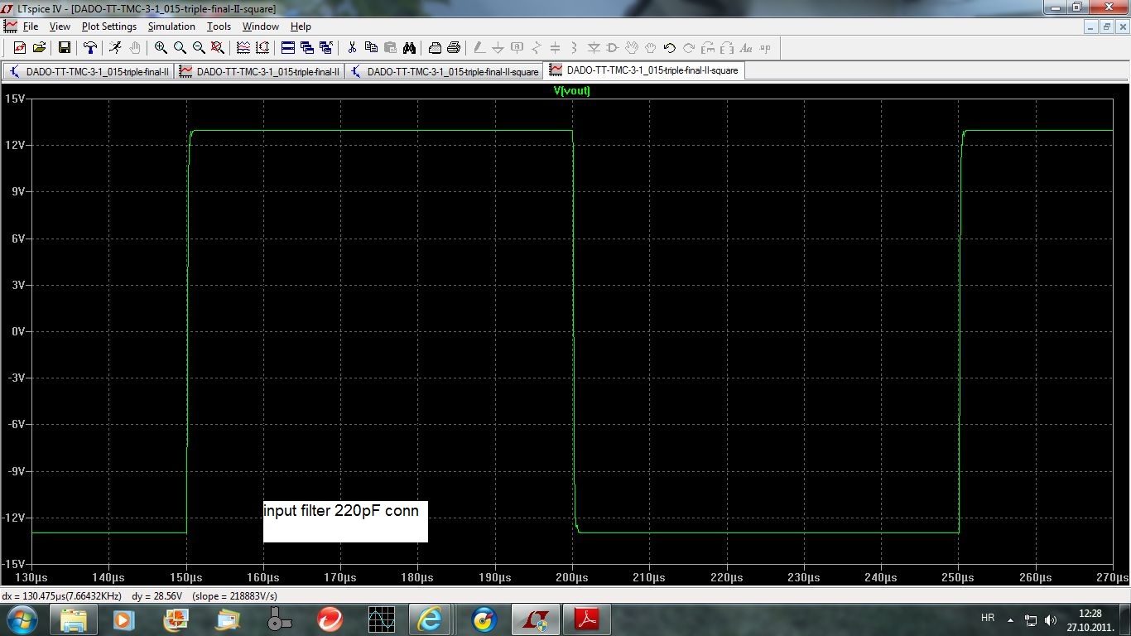Click the Redo arrow icon
This screenshot has height=636, width=1131.
coord(689,48)
